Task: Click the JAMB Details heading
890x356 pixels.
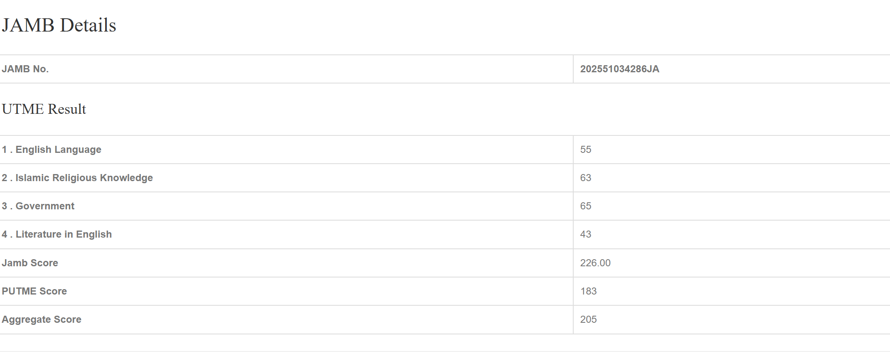Action: tap(59, 25)
